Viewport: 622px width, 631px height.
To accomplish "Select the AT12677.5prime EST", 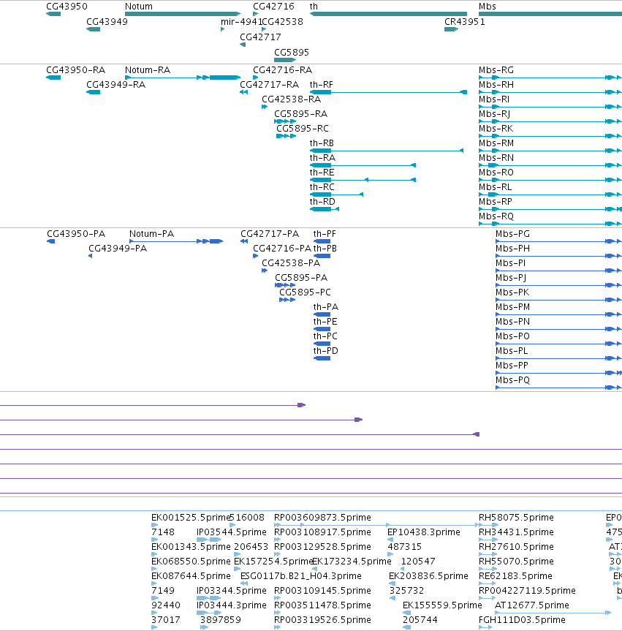I will [553, 613].
